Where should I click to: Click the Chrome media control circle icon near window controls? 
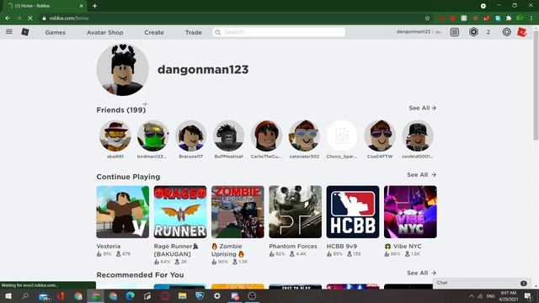click(483, 6)
